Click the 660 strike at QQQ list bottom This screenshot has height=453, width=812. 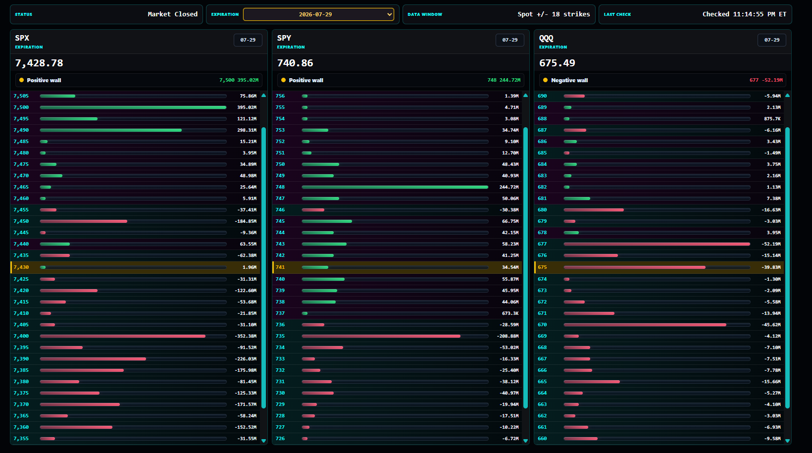pos(542,439)
